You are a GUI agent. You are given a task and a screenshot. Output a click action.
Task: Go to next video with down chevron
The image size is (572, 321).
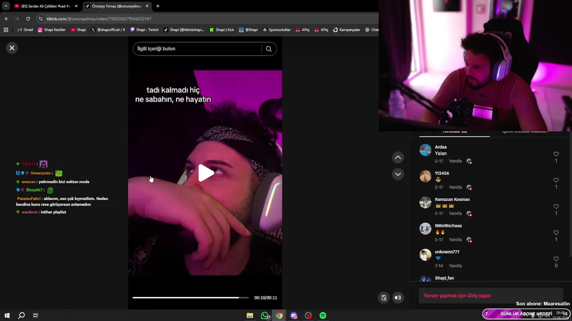398,174
